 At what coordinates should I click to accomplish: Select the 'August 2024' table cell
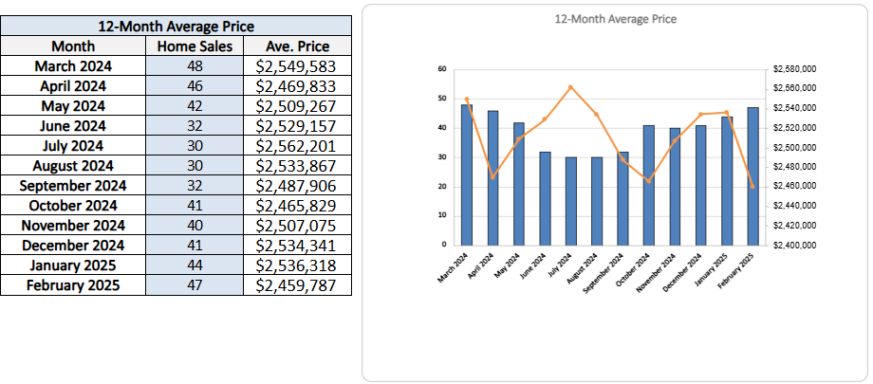click(73, 166)
